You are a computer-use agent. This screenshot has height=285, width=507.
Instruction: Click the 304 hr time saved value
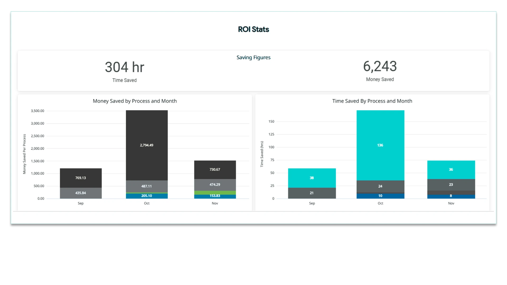coord(124,67)
